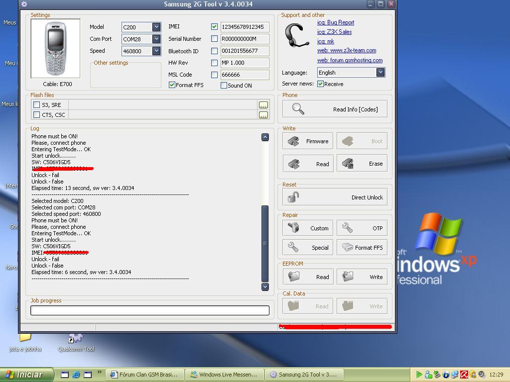Enable the HW Rev checkbox
This screenshot has height=382, width=510.
coord(214,63)
